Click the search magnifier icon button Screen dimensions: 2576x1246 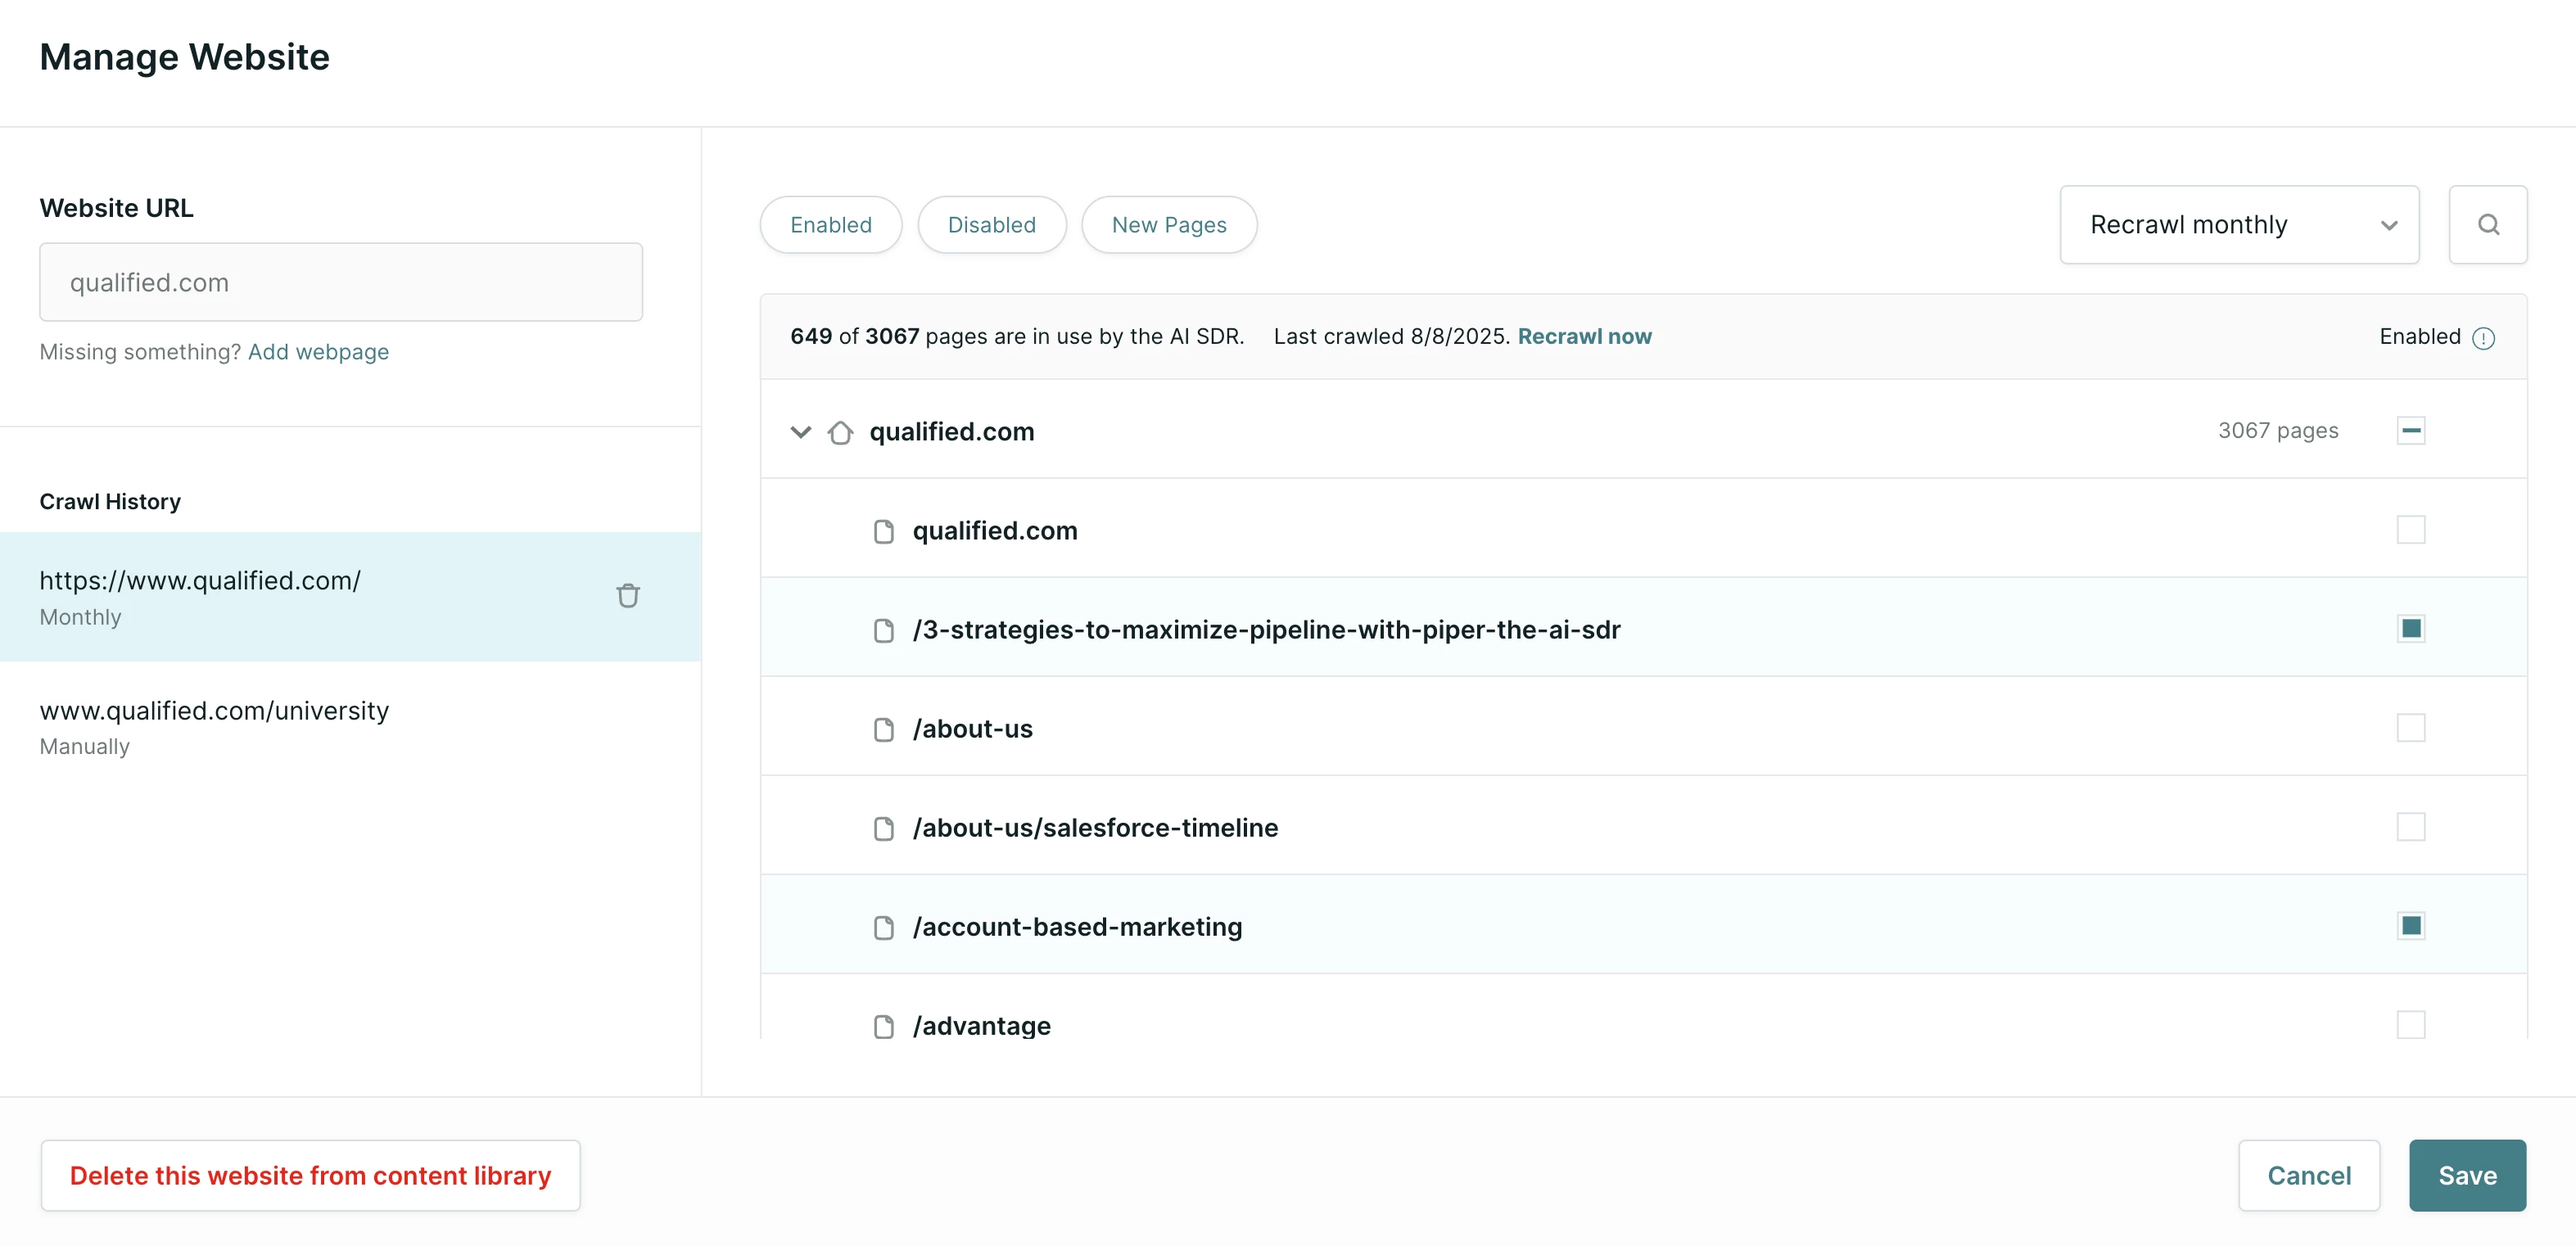[x=2487, y=225]
